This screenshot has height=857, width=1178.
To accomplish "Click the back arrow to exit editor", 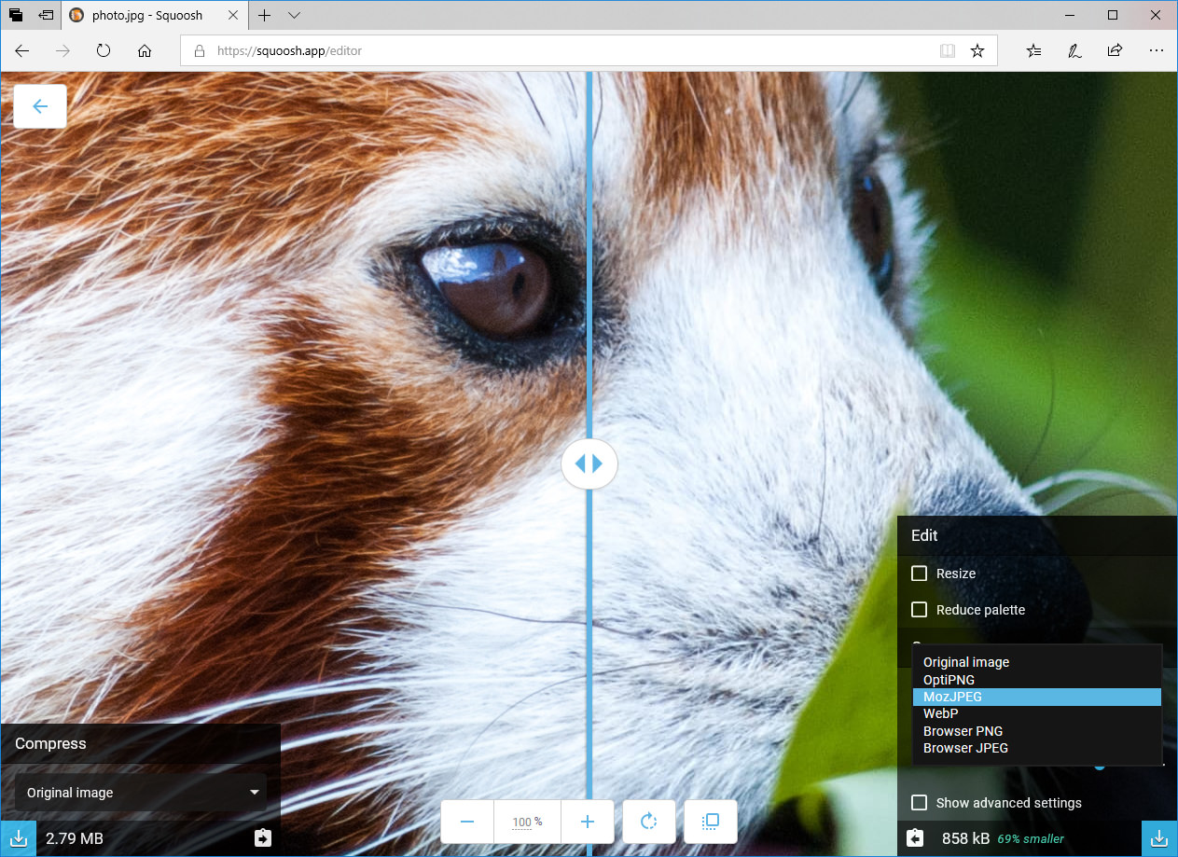I will (40, 106).
